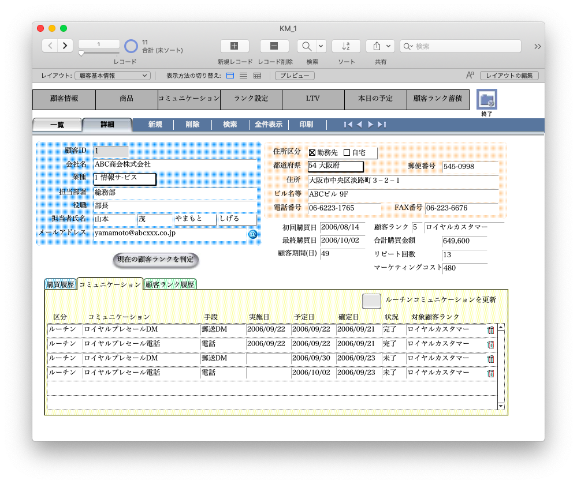Expand hidden toolbar items via chevron
The height and width of the screenshot is (484, 577).
pyautogui.click(x=537, y=46)
